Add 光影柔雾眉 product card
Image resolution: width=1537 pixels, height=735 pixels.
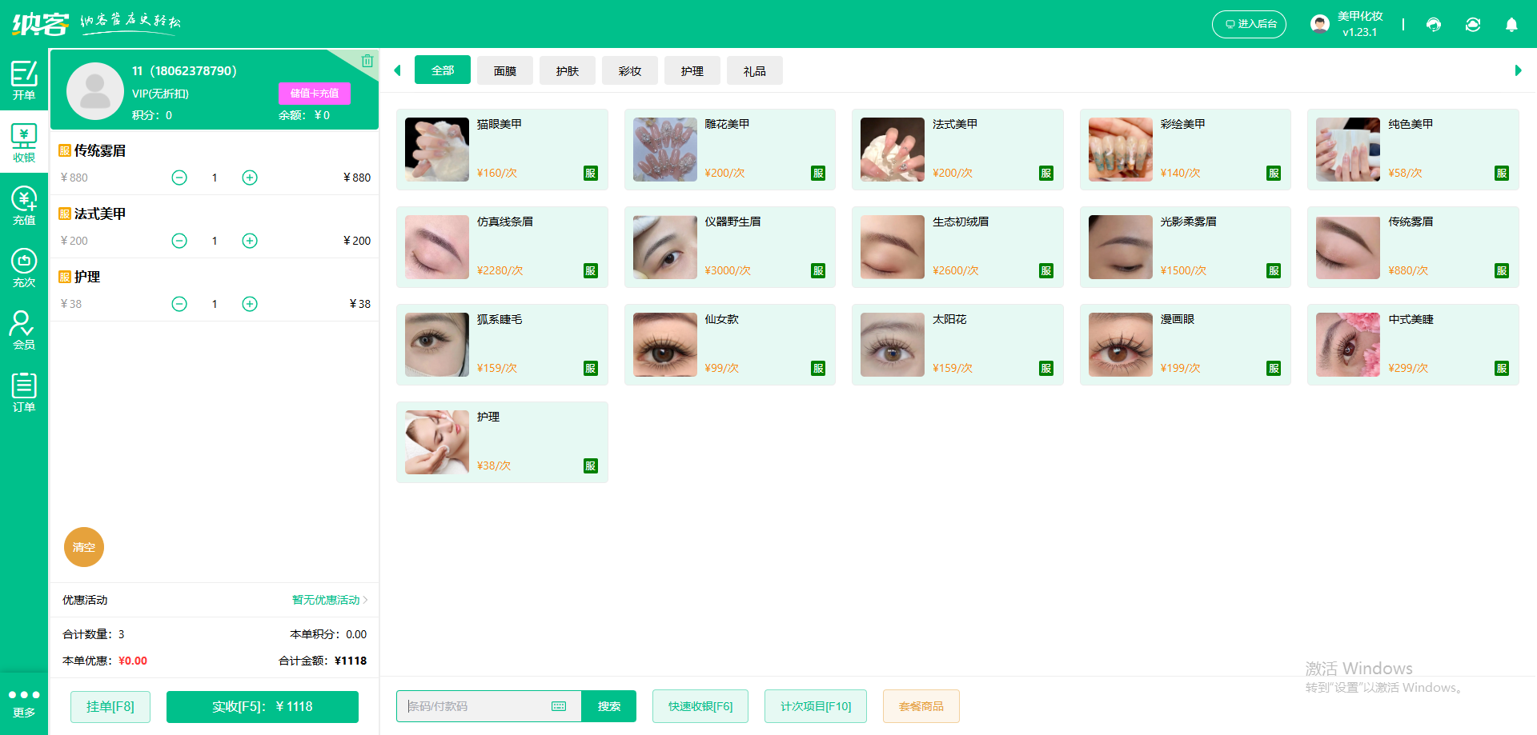click(1186, 247)
